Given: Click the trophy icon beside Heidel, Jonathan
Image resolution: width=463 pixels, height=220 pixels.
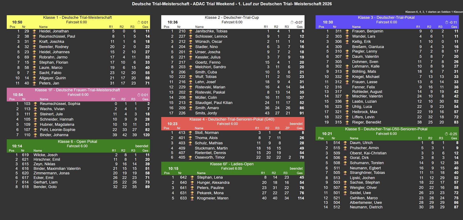Looking at the screenshot, I should point(34,31).
